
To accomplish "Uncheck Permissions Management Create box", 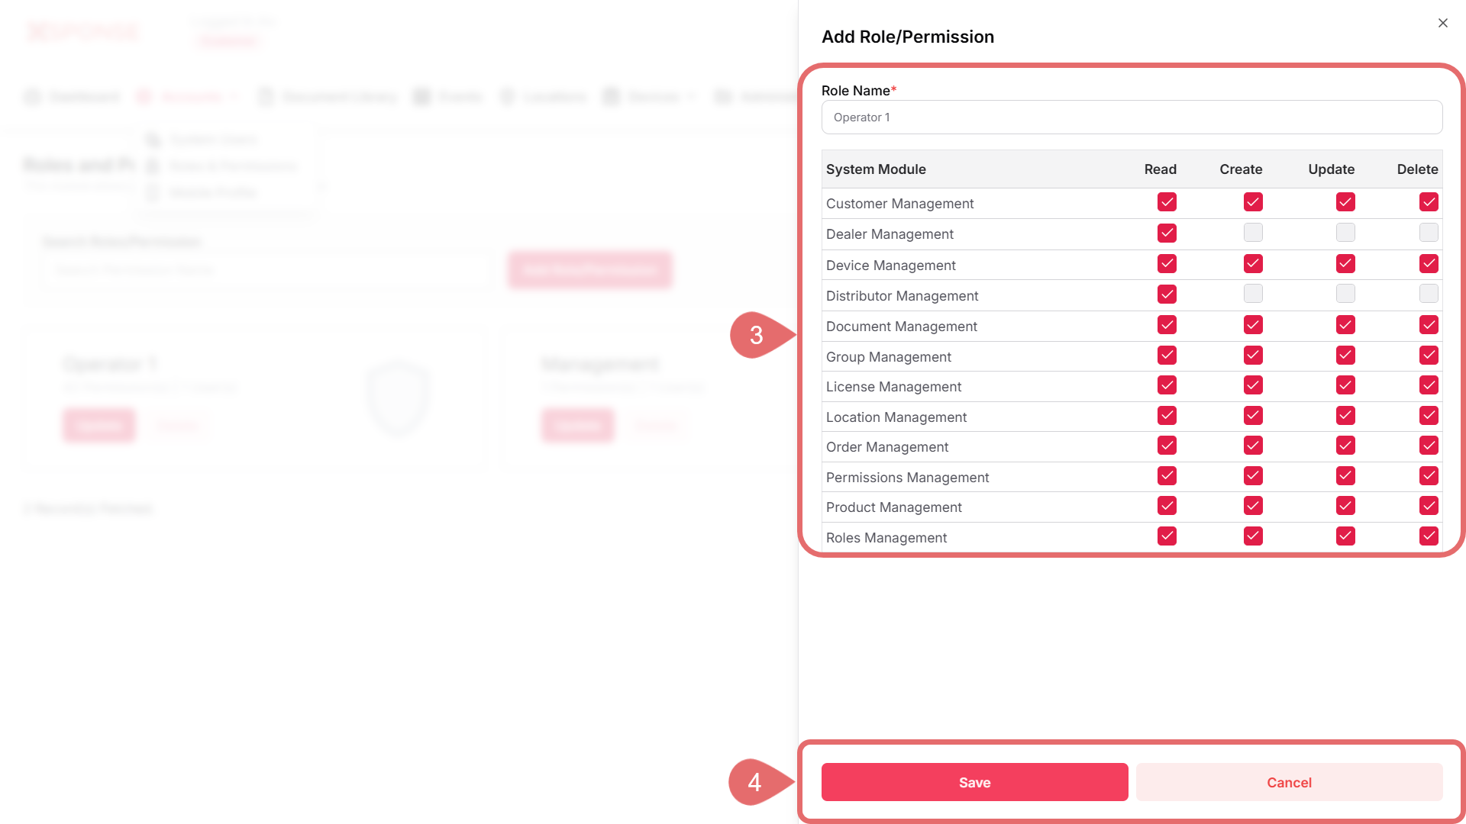I will (x=1253, y=476).
